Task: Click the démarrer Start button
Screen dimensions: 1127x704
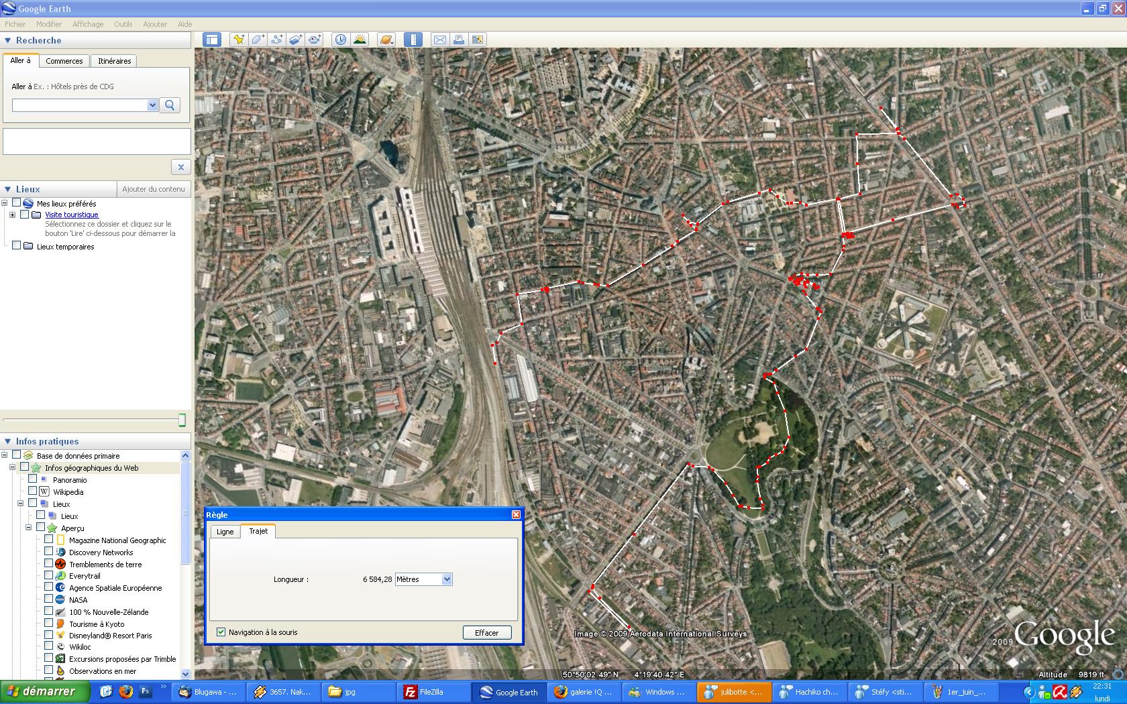Action: tap(44, 691)
